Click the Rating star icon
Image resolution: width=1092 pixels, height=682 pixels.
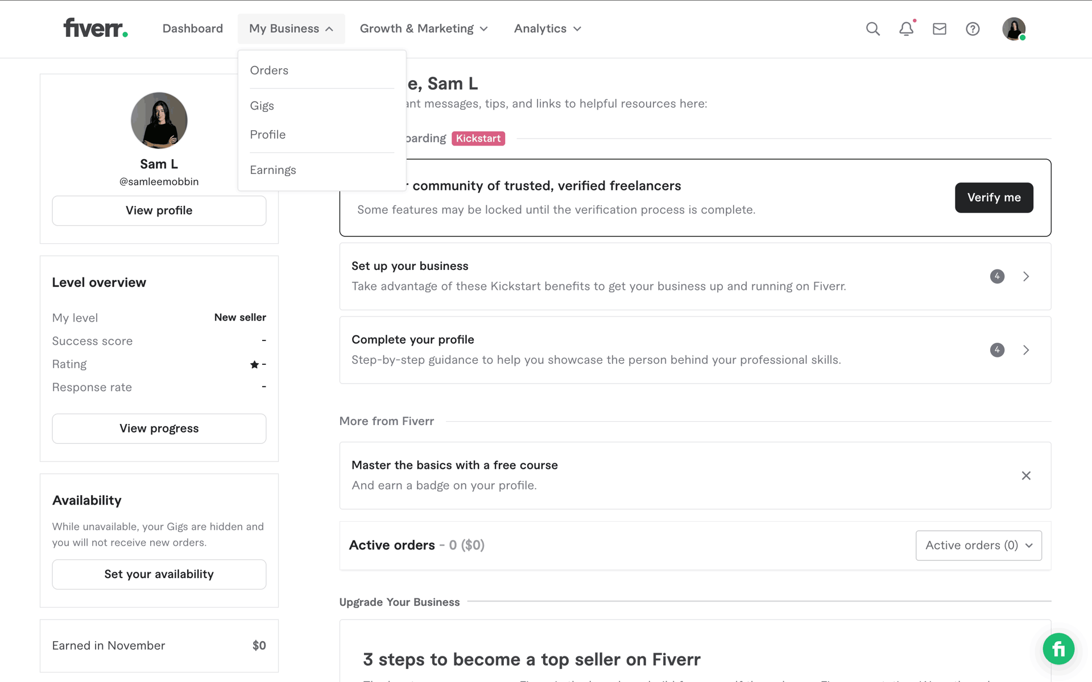tap(254, 364)
